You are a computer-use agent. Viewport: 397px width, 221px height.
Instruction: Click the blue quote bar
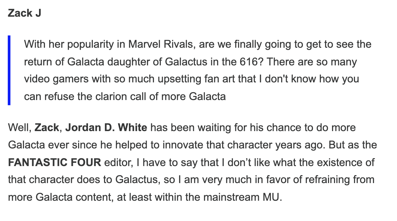click(10, 70)
